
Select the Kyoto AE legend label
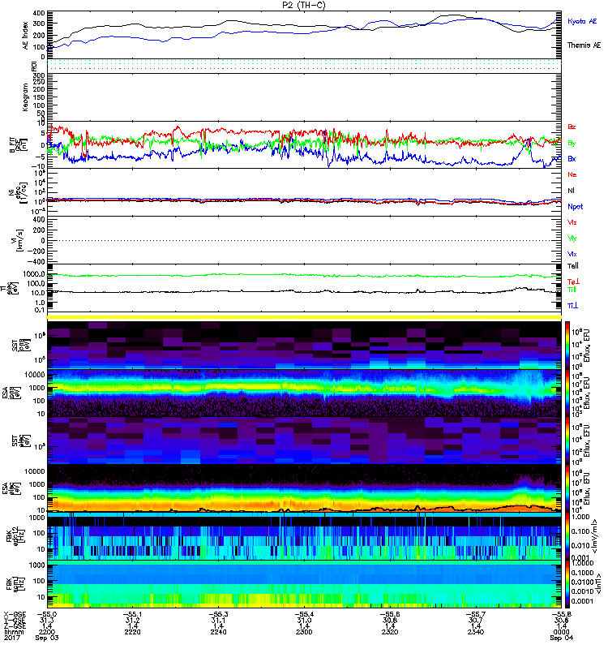pyautogui.click(x=582, y=22)
